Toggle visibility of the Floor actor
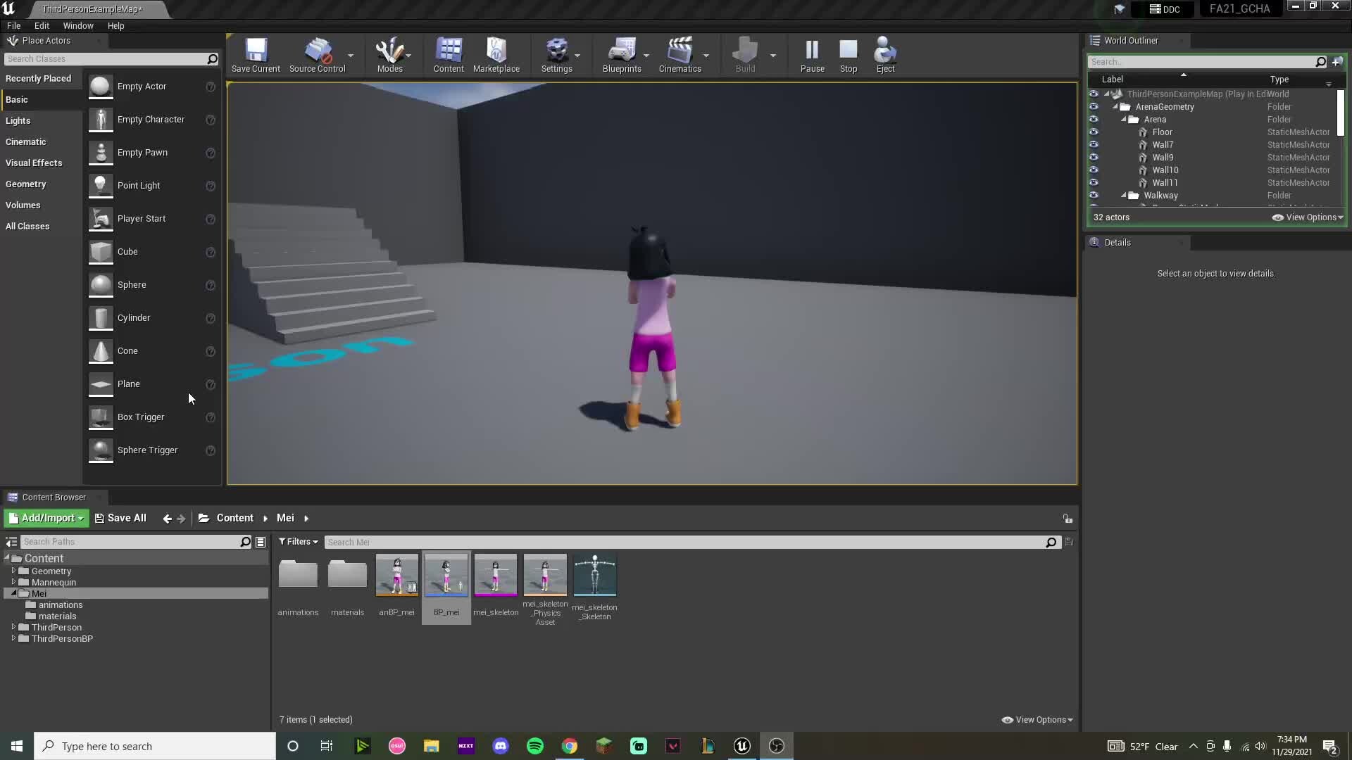The image size is (1352, 760). click(1094, 132)
